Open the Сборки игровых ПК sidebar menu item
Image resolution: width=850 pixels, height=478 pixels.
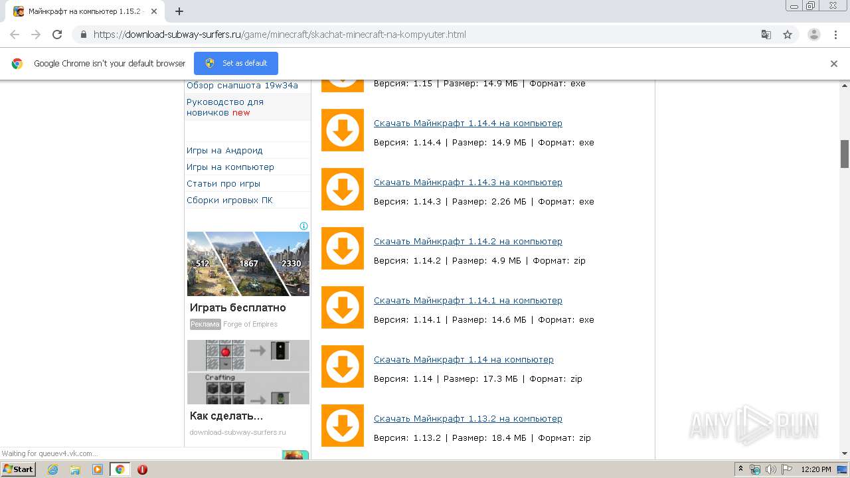pyautogui.click(x=230, y=200)
